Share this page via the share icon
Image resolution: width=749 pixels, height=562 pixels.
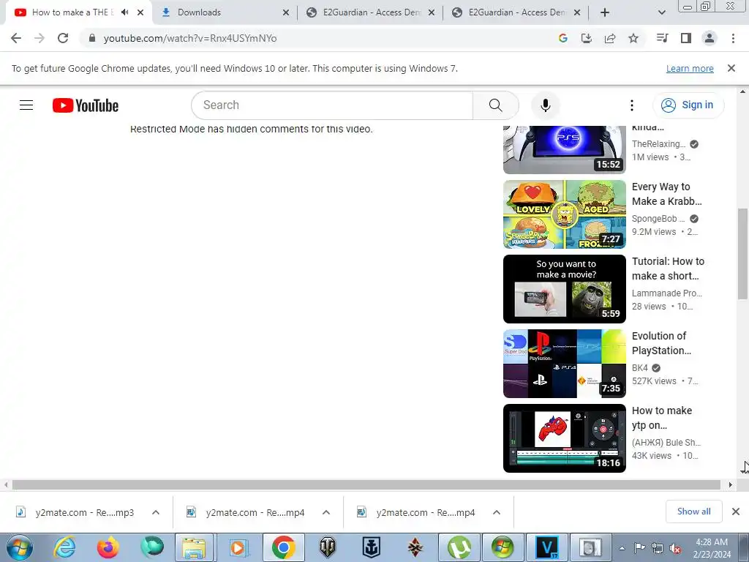click(x=610, y=38)
